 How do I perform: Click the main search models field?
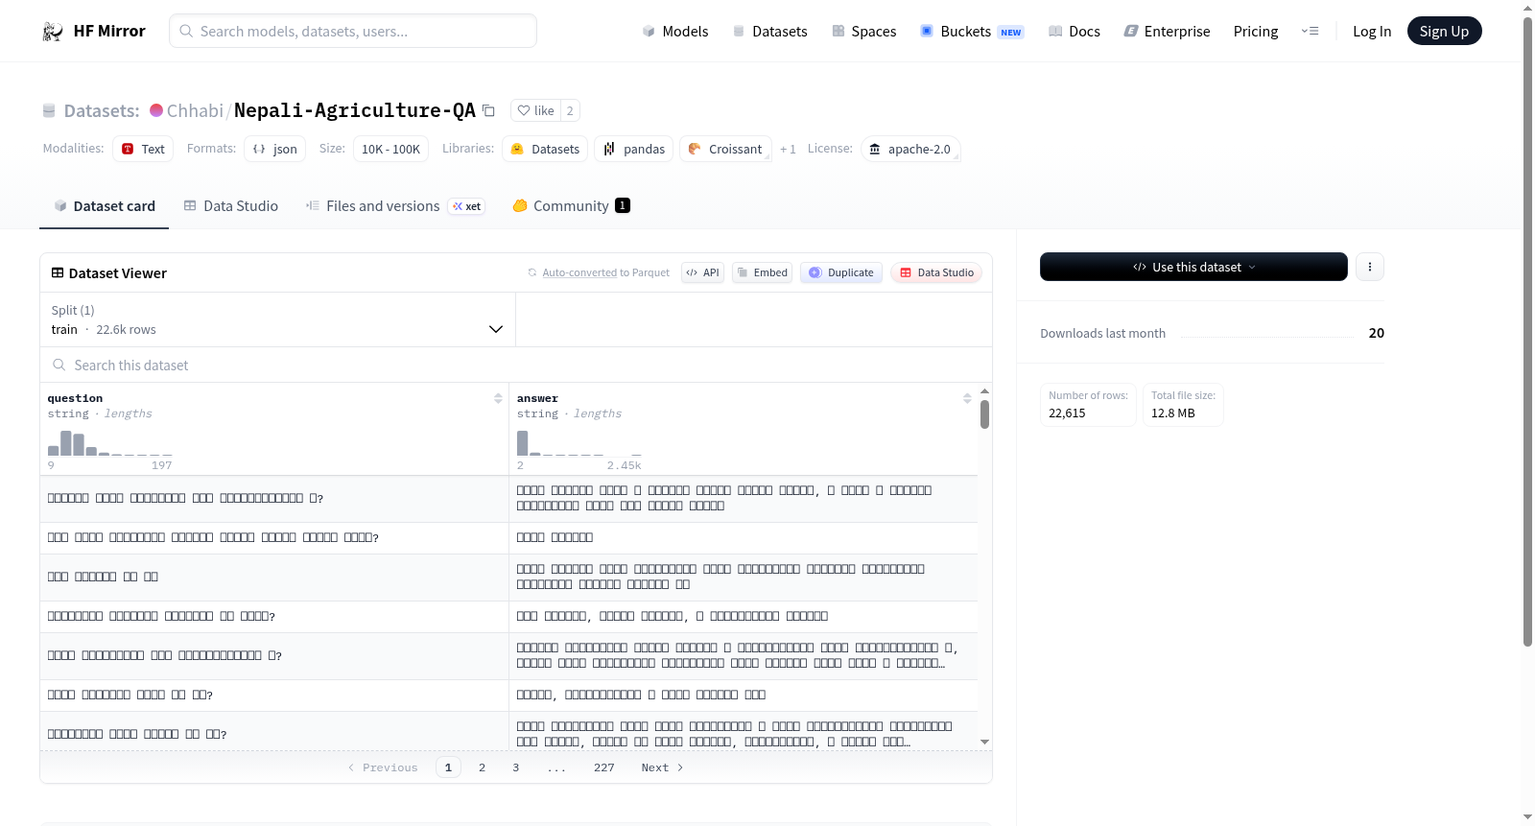coord(353,31)
